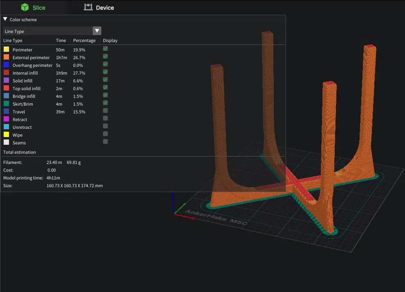Click the Line Type combo box field

[x=52, y=31]
